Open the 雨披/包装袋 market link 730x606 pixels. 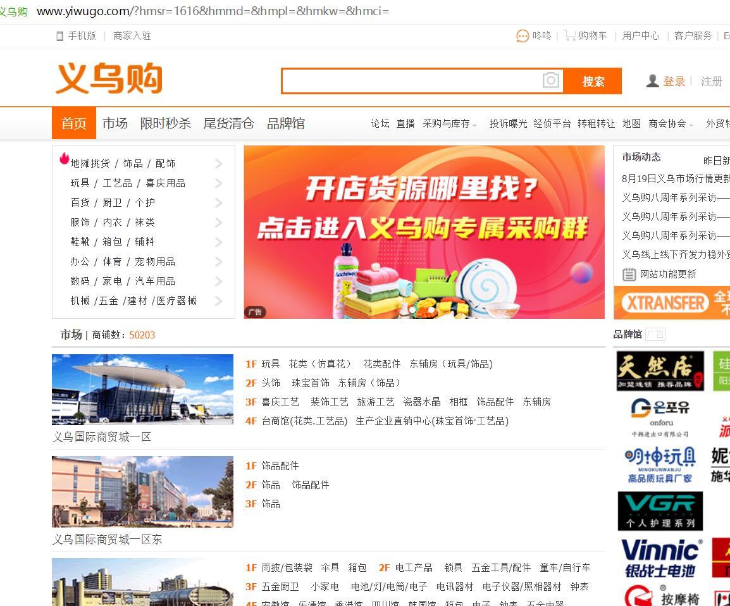click(x=287, y=568)
